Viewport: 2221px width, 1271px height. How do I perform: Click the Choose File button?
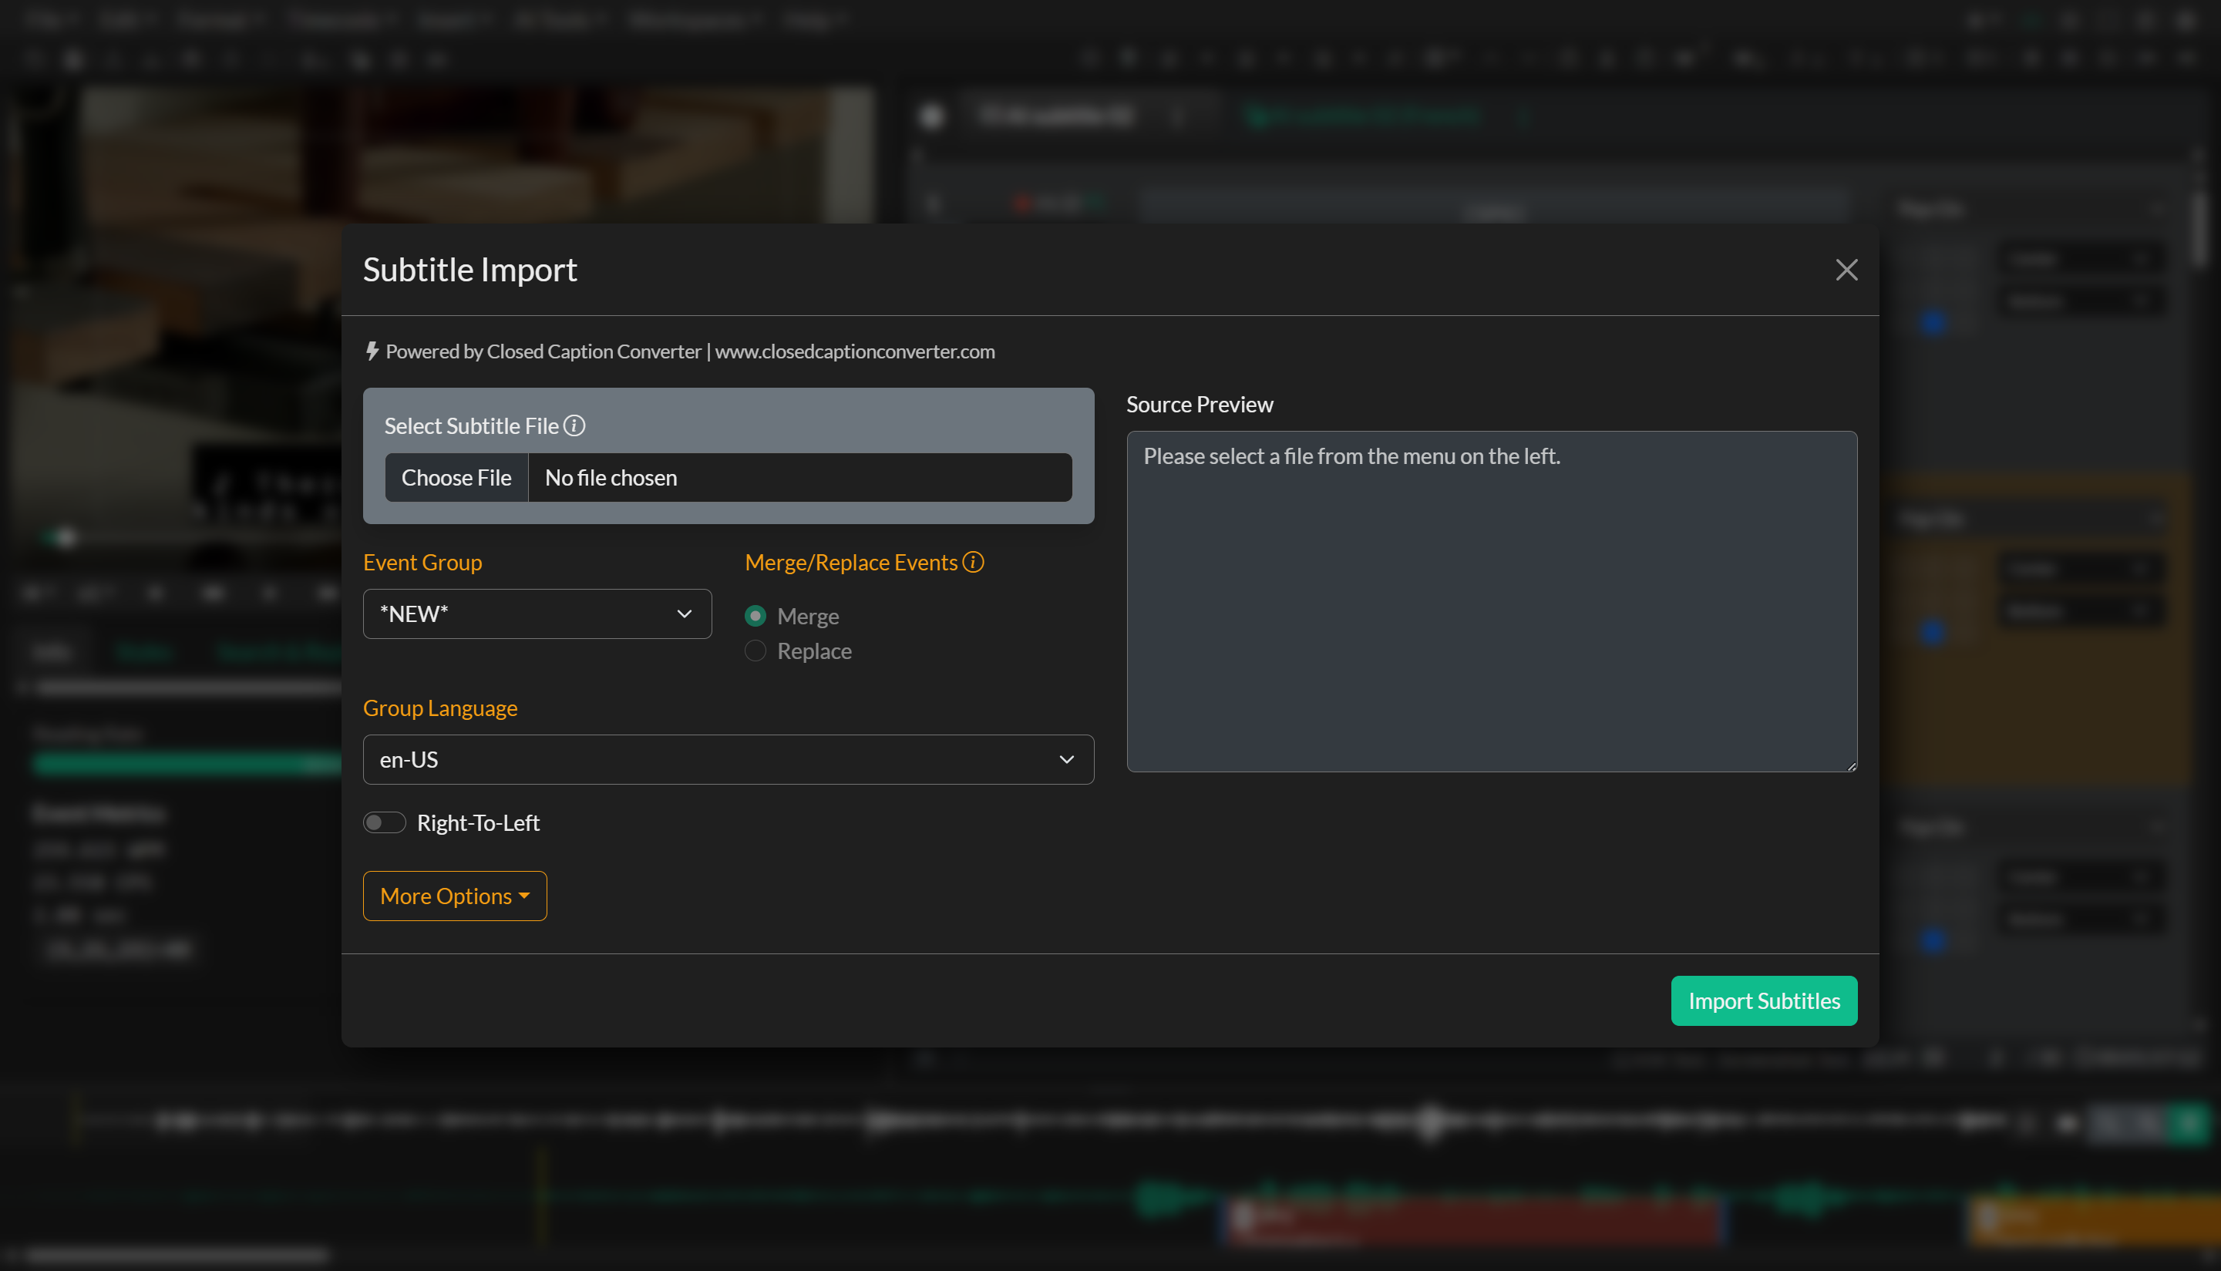[456, 478]
